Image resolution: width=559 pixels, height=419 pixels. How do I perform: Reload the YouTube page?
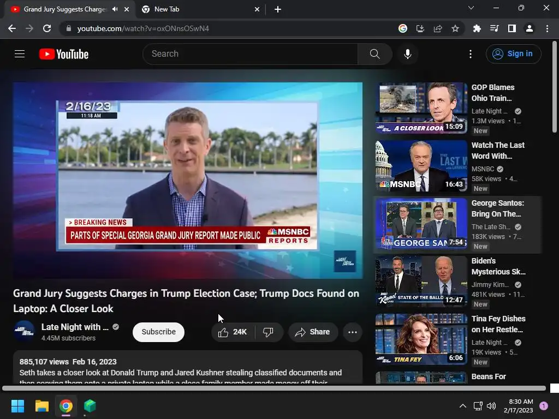pos(47,28)
